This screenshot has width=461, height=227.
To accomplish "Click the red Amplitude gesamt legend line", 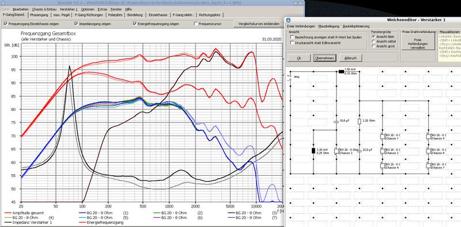I will [8, 213].
